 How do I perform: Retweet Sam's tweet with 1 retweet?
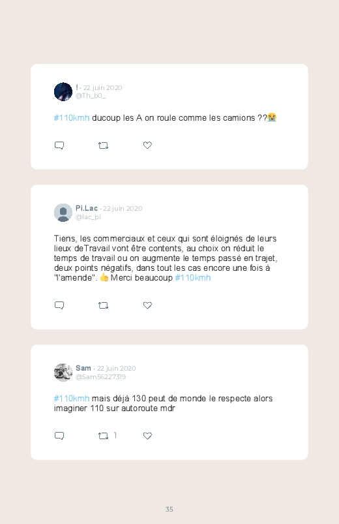pos(103,436)
